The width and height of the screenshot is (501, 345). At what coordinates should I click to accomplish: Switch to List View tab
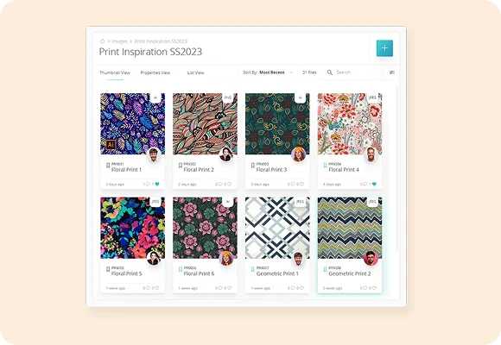coord(195,72)
